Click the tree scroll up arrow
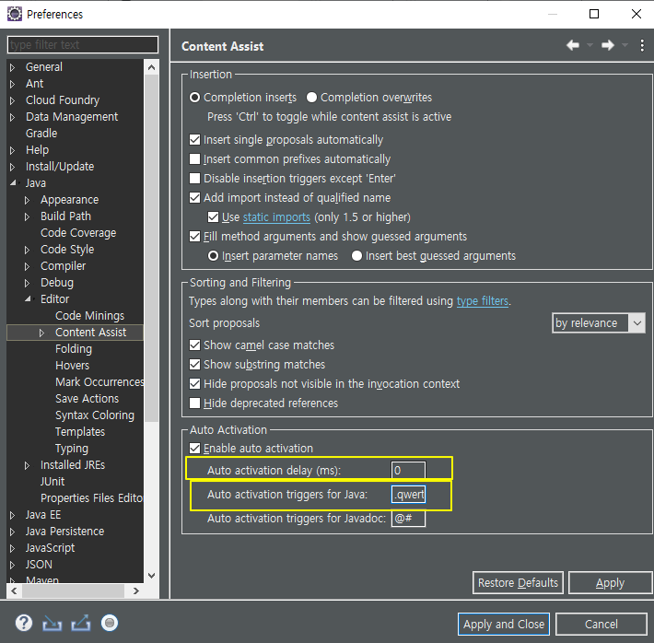Screen dimensions: 654x643 152,67
